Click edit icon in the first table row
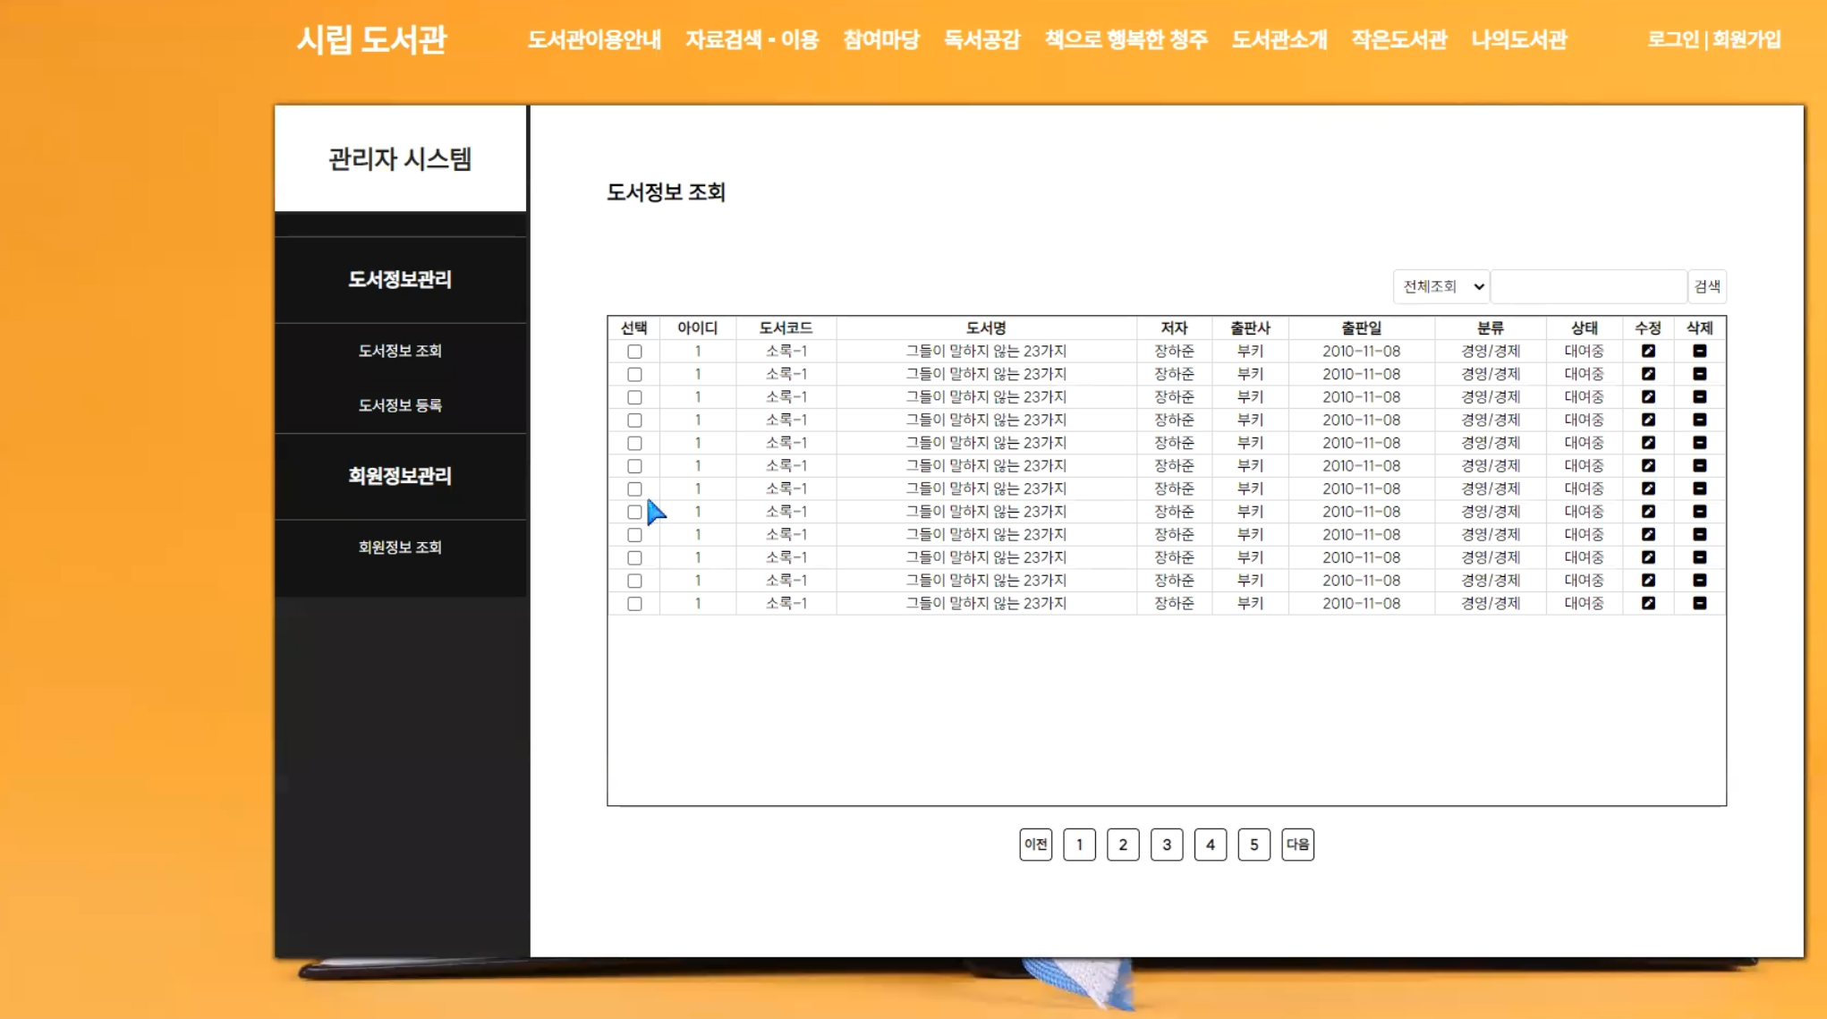Image resolution: width=1827 pixels, height=1019 pixels. tap(1648, 352)
